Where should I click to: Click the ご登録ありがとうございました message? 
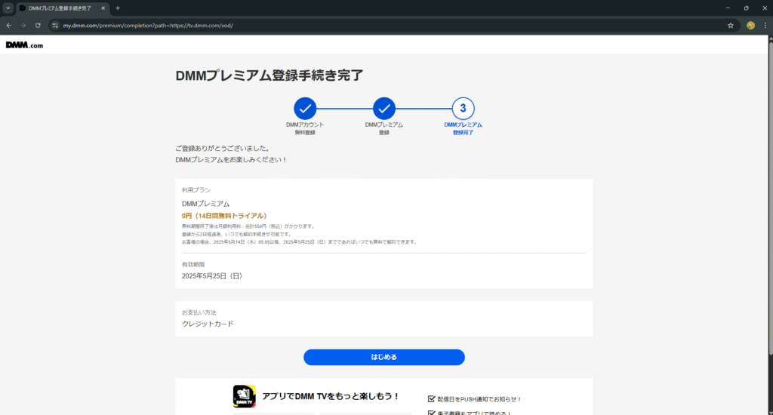(x=223, y=149)
